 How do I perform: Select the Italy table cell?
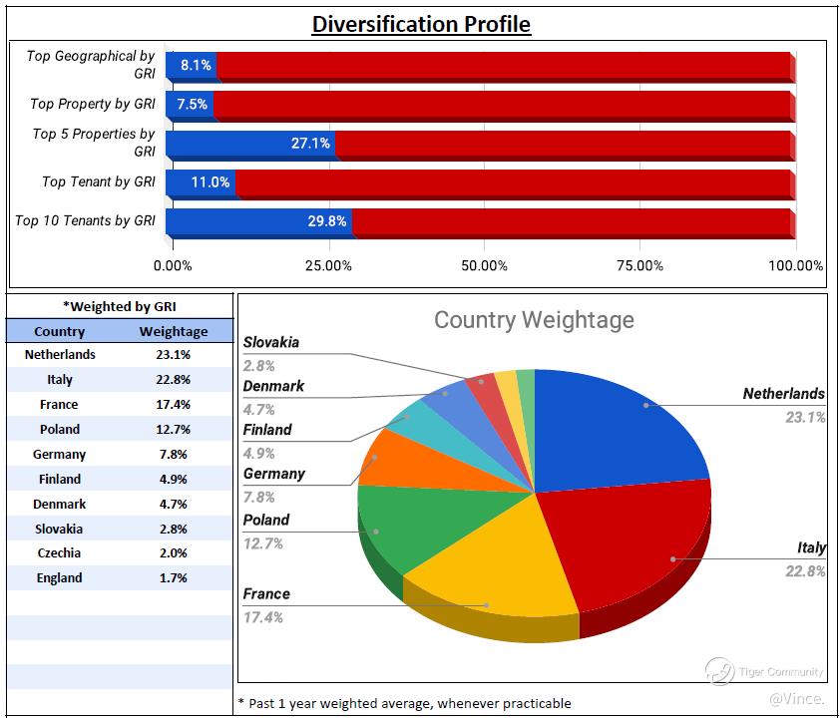coord(60,380)
